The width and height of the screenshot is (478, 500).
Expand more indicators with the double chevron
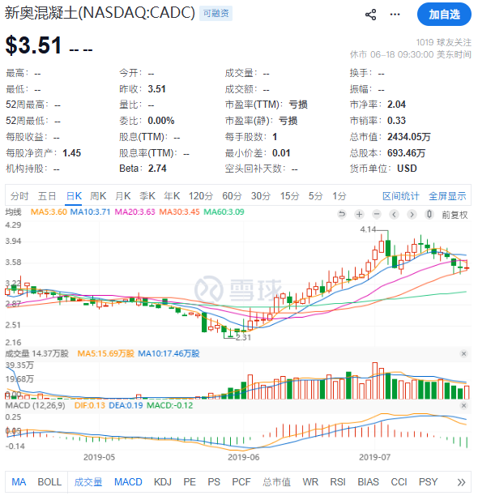pos(461,482)
